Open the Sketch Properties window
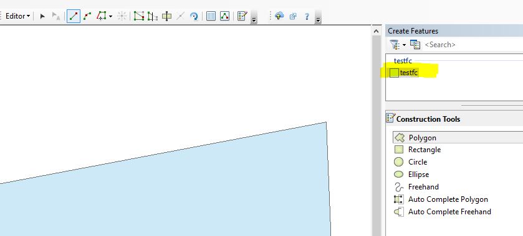523x236 pixels. (224, 16)
